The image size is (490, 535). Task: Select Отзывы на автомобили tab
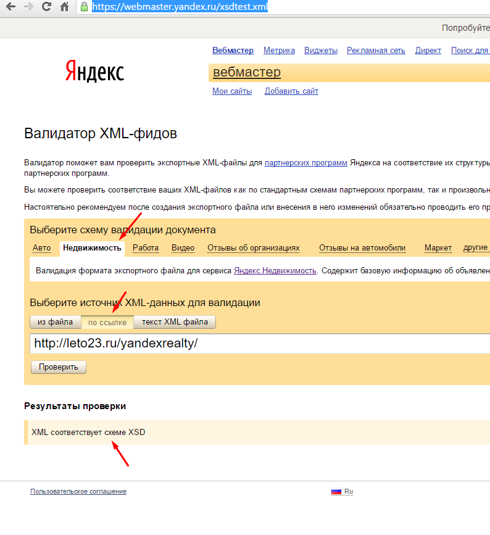[362, 248]
